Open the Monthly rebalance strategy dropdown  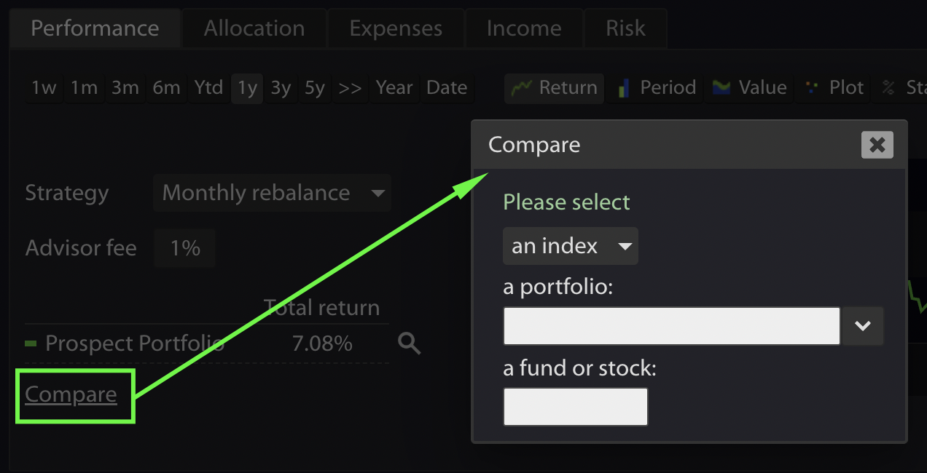(x=272, y=193)
